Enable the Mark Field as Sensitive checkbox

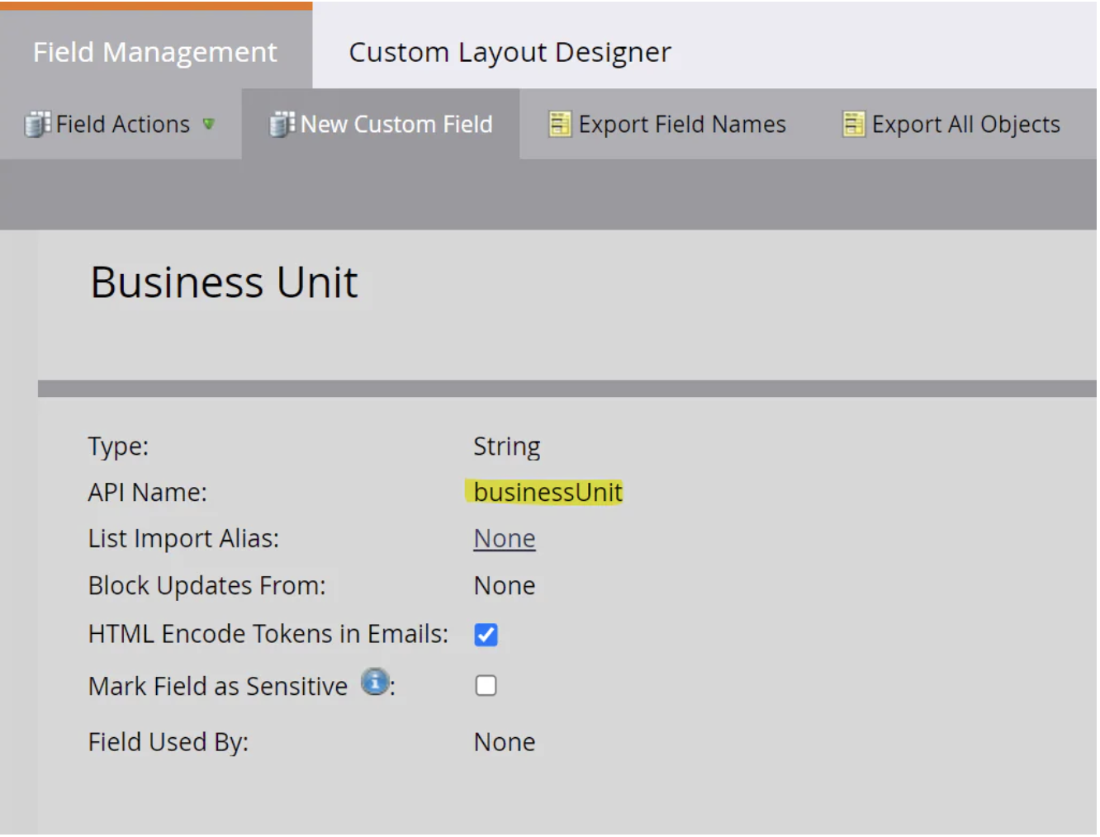pos(486,686)
